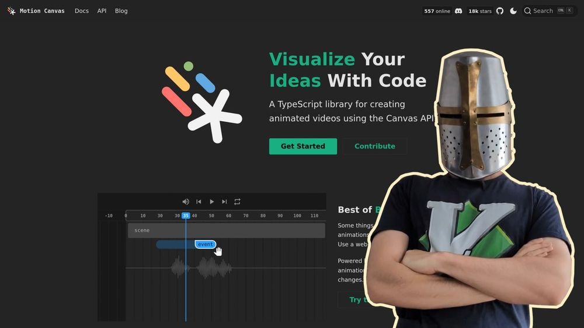
Task: Mute audio using the speaker icon
Action: pyautogui.click(x=186, y=202)
